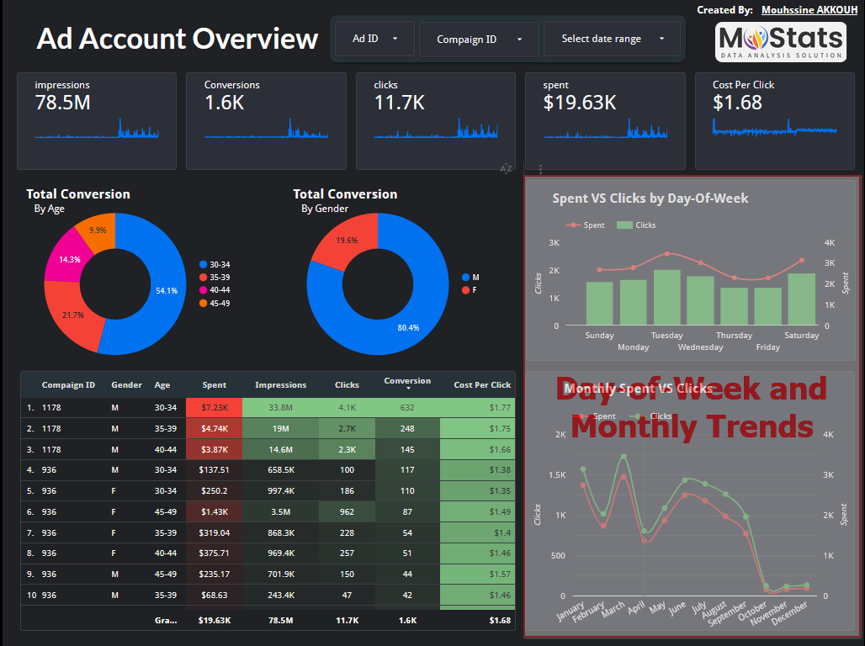Click the Compaign ID column header
The image size is (865, 646).
click(x=68, y=385)
